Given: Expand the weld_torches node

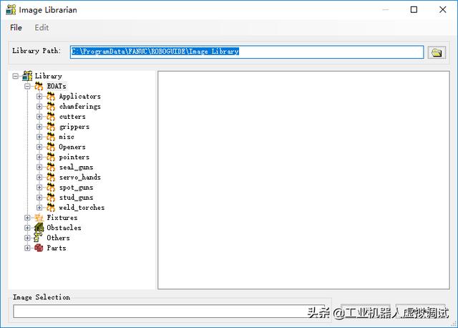Looking at the screenshot, I should click(x=39, y=208).
